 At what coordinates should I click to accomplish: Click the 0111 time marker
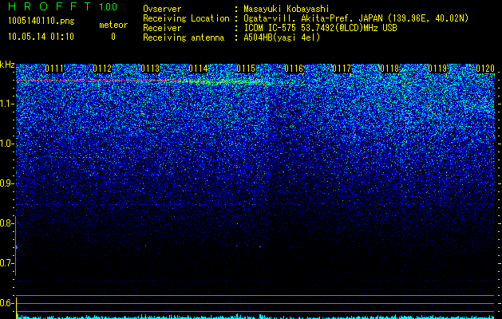[x=54, y=69]
